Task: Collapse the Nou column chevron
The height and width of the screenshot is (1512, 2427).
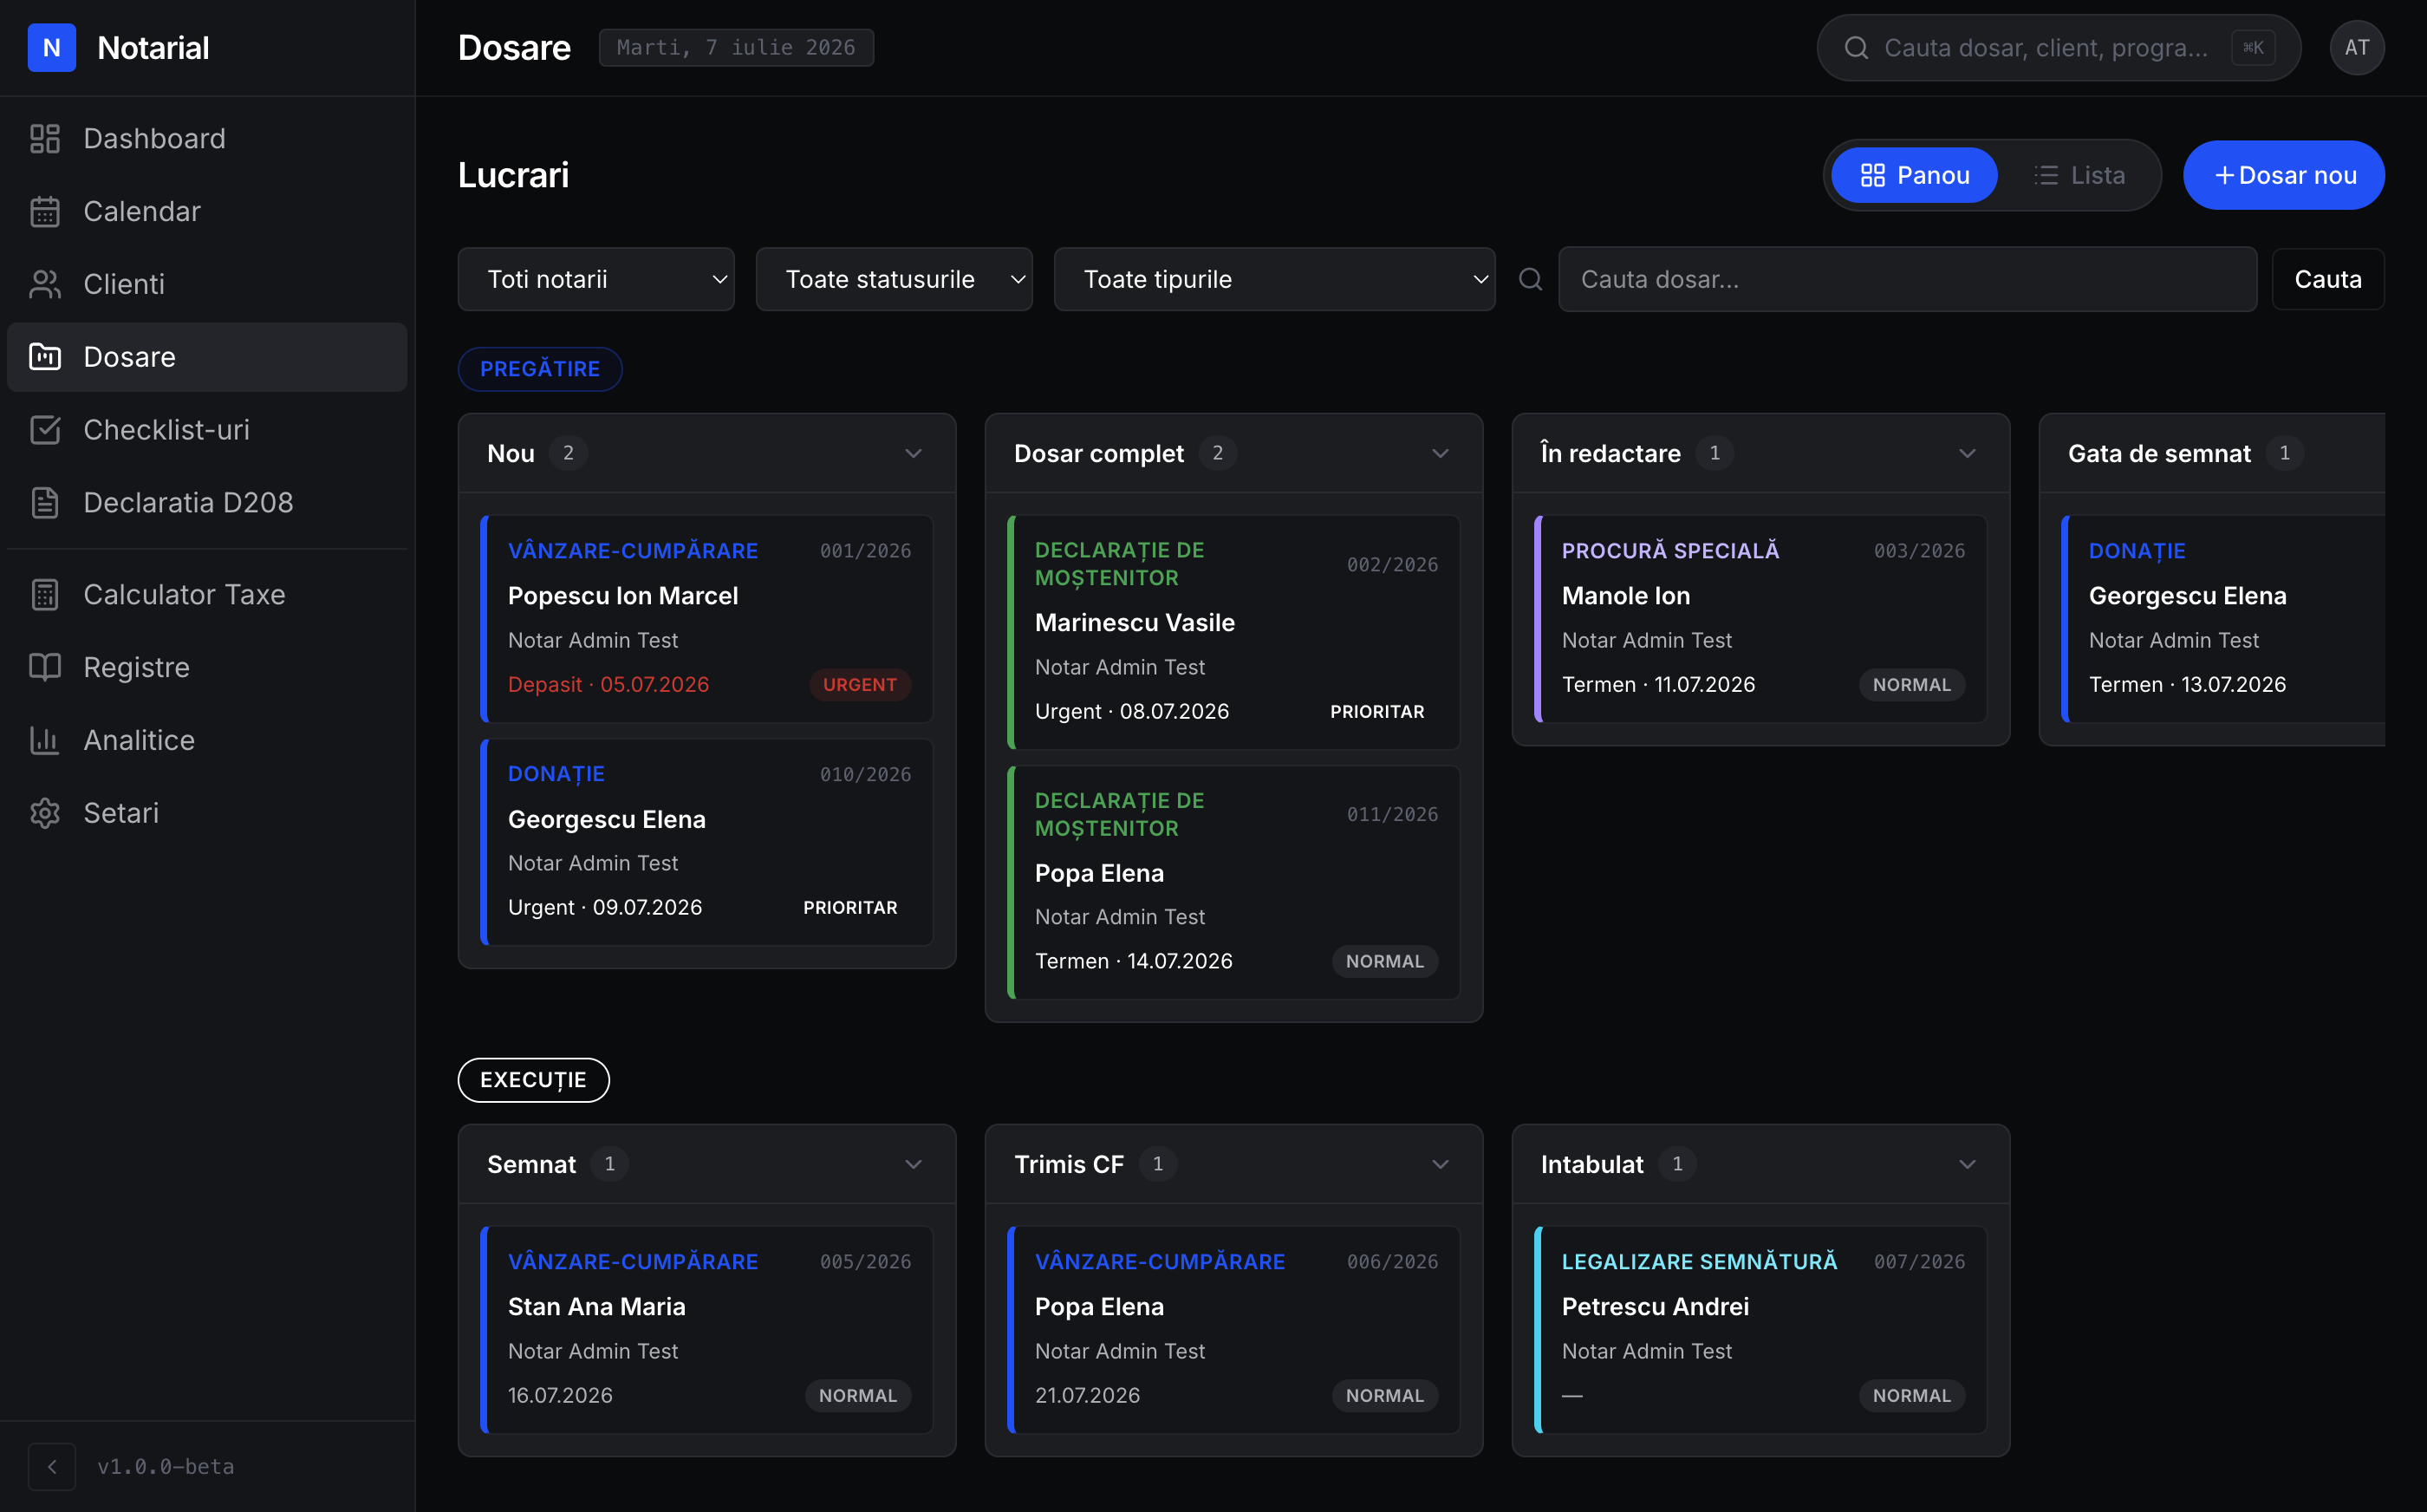Action: pyautogui.click(x=914, y=454)
